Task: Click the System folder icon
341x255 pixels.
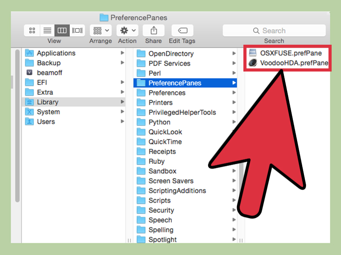Action: tap(29, 112)
